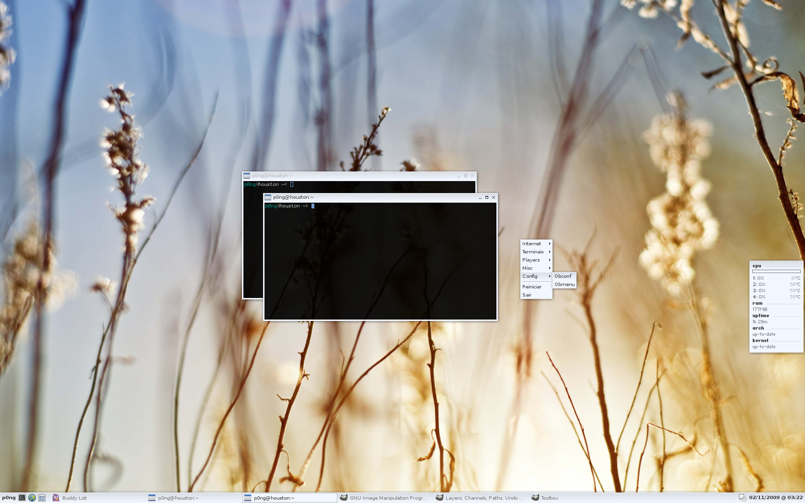Open Pidgin via the Buddy List taskbar icon
Viewport: 805px width, 503px height.
pyautogui.click(x=56, y=498)
